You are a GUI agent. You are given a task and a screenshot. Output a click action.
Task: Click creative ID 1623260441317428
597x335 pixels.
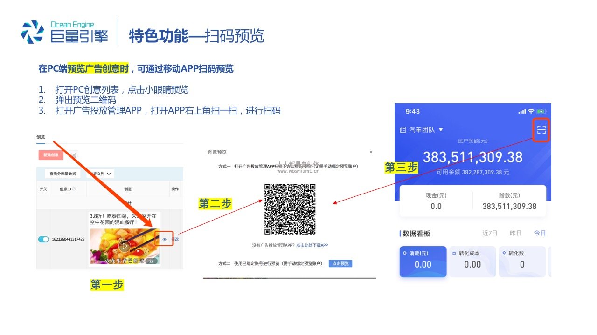[68, 239]
